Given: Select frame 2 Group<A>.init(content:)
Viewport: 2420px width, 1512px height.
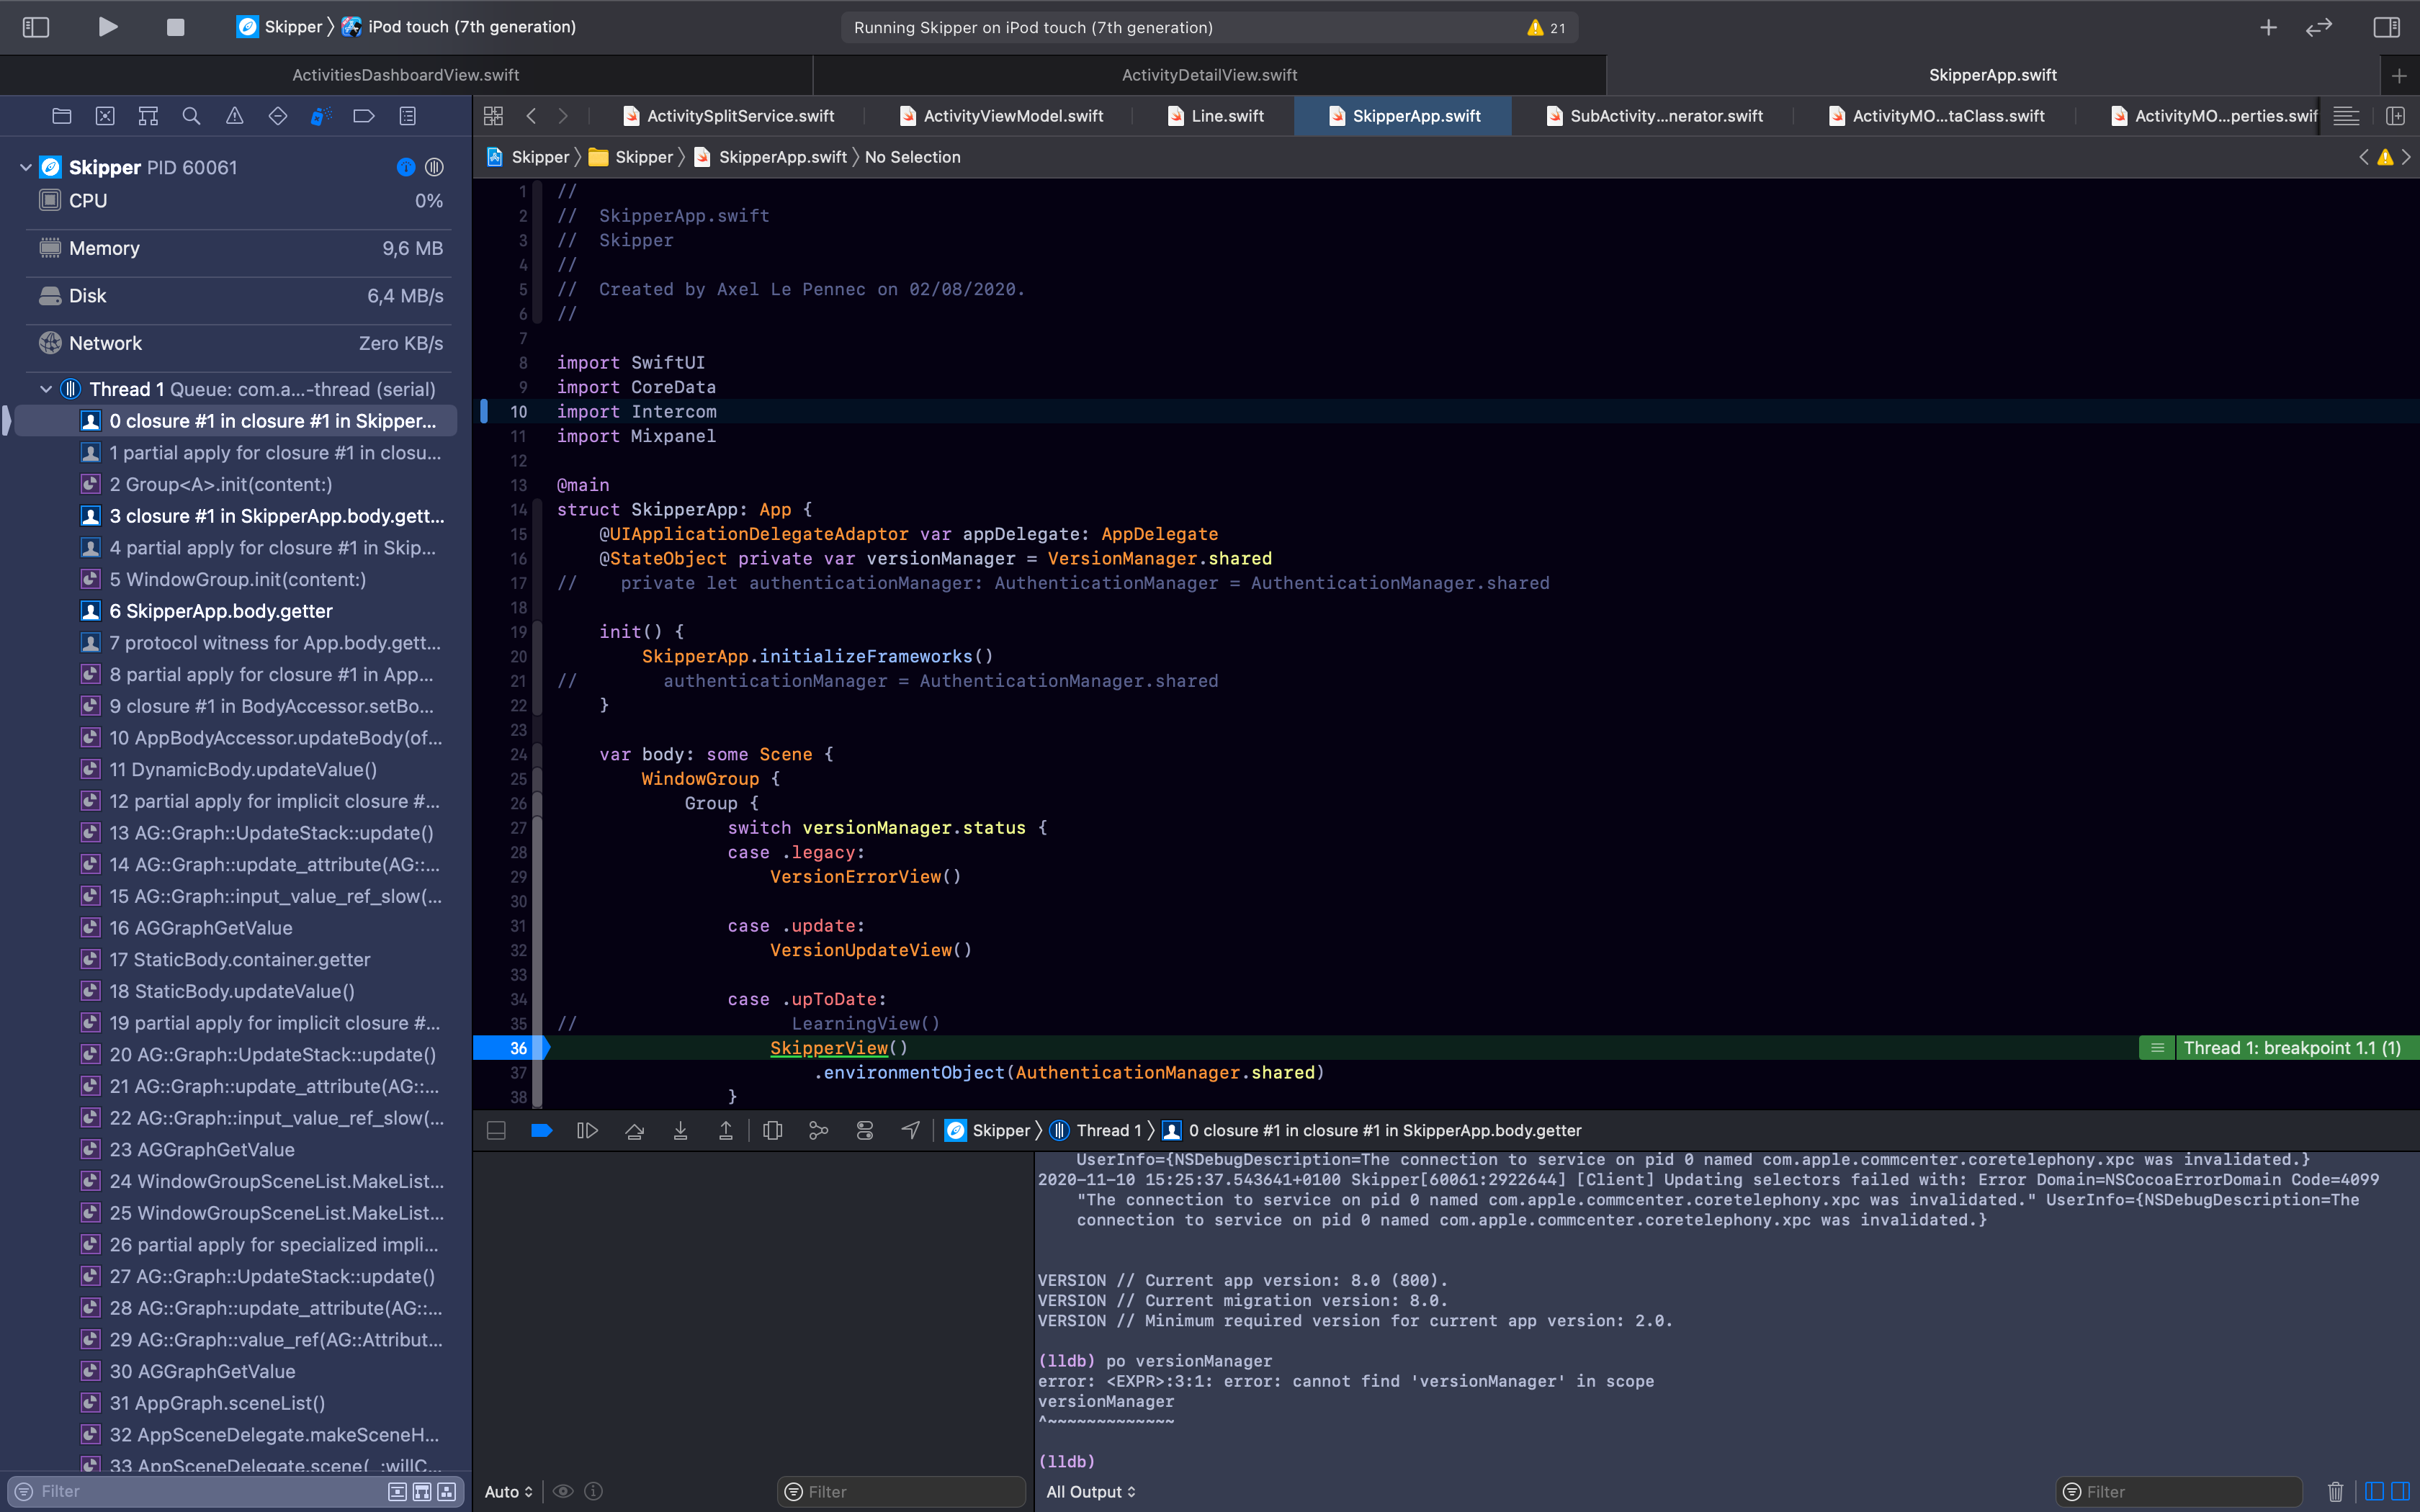Looking at the screenshot, I should [x=236, y=484].
